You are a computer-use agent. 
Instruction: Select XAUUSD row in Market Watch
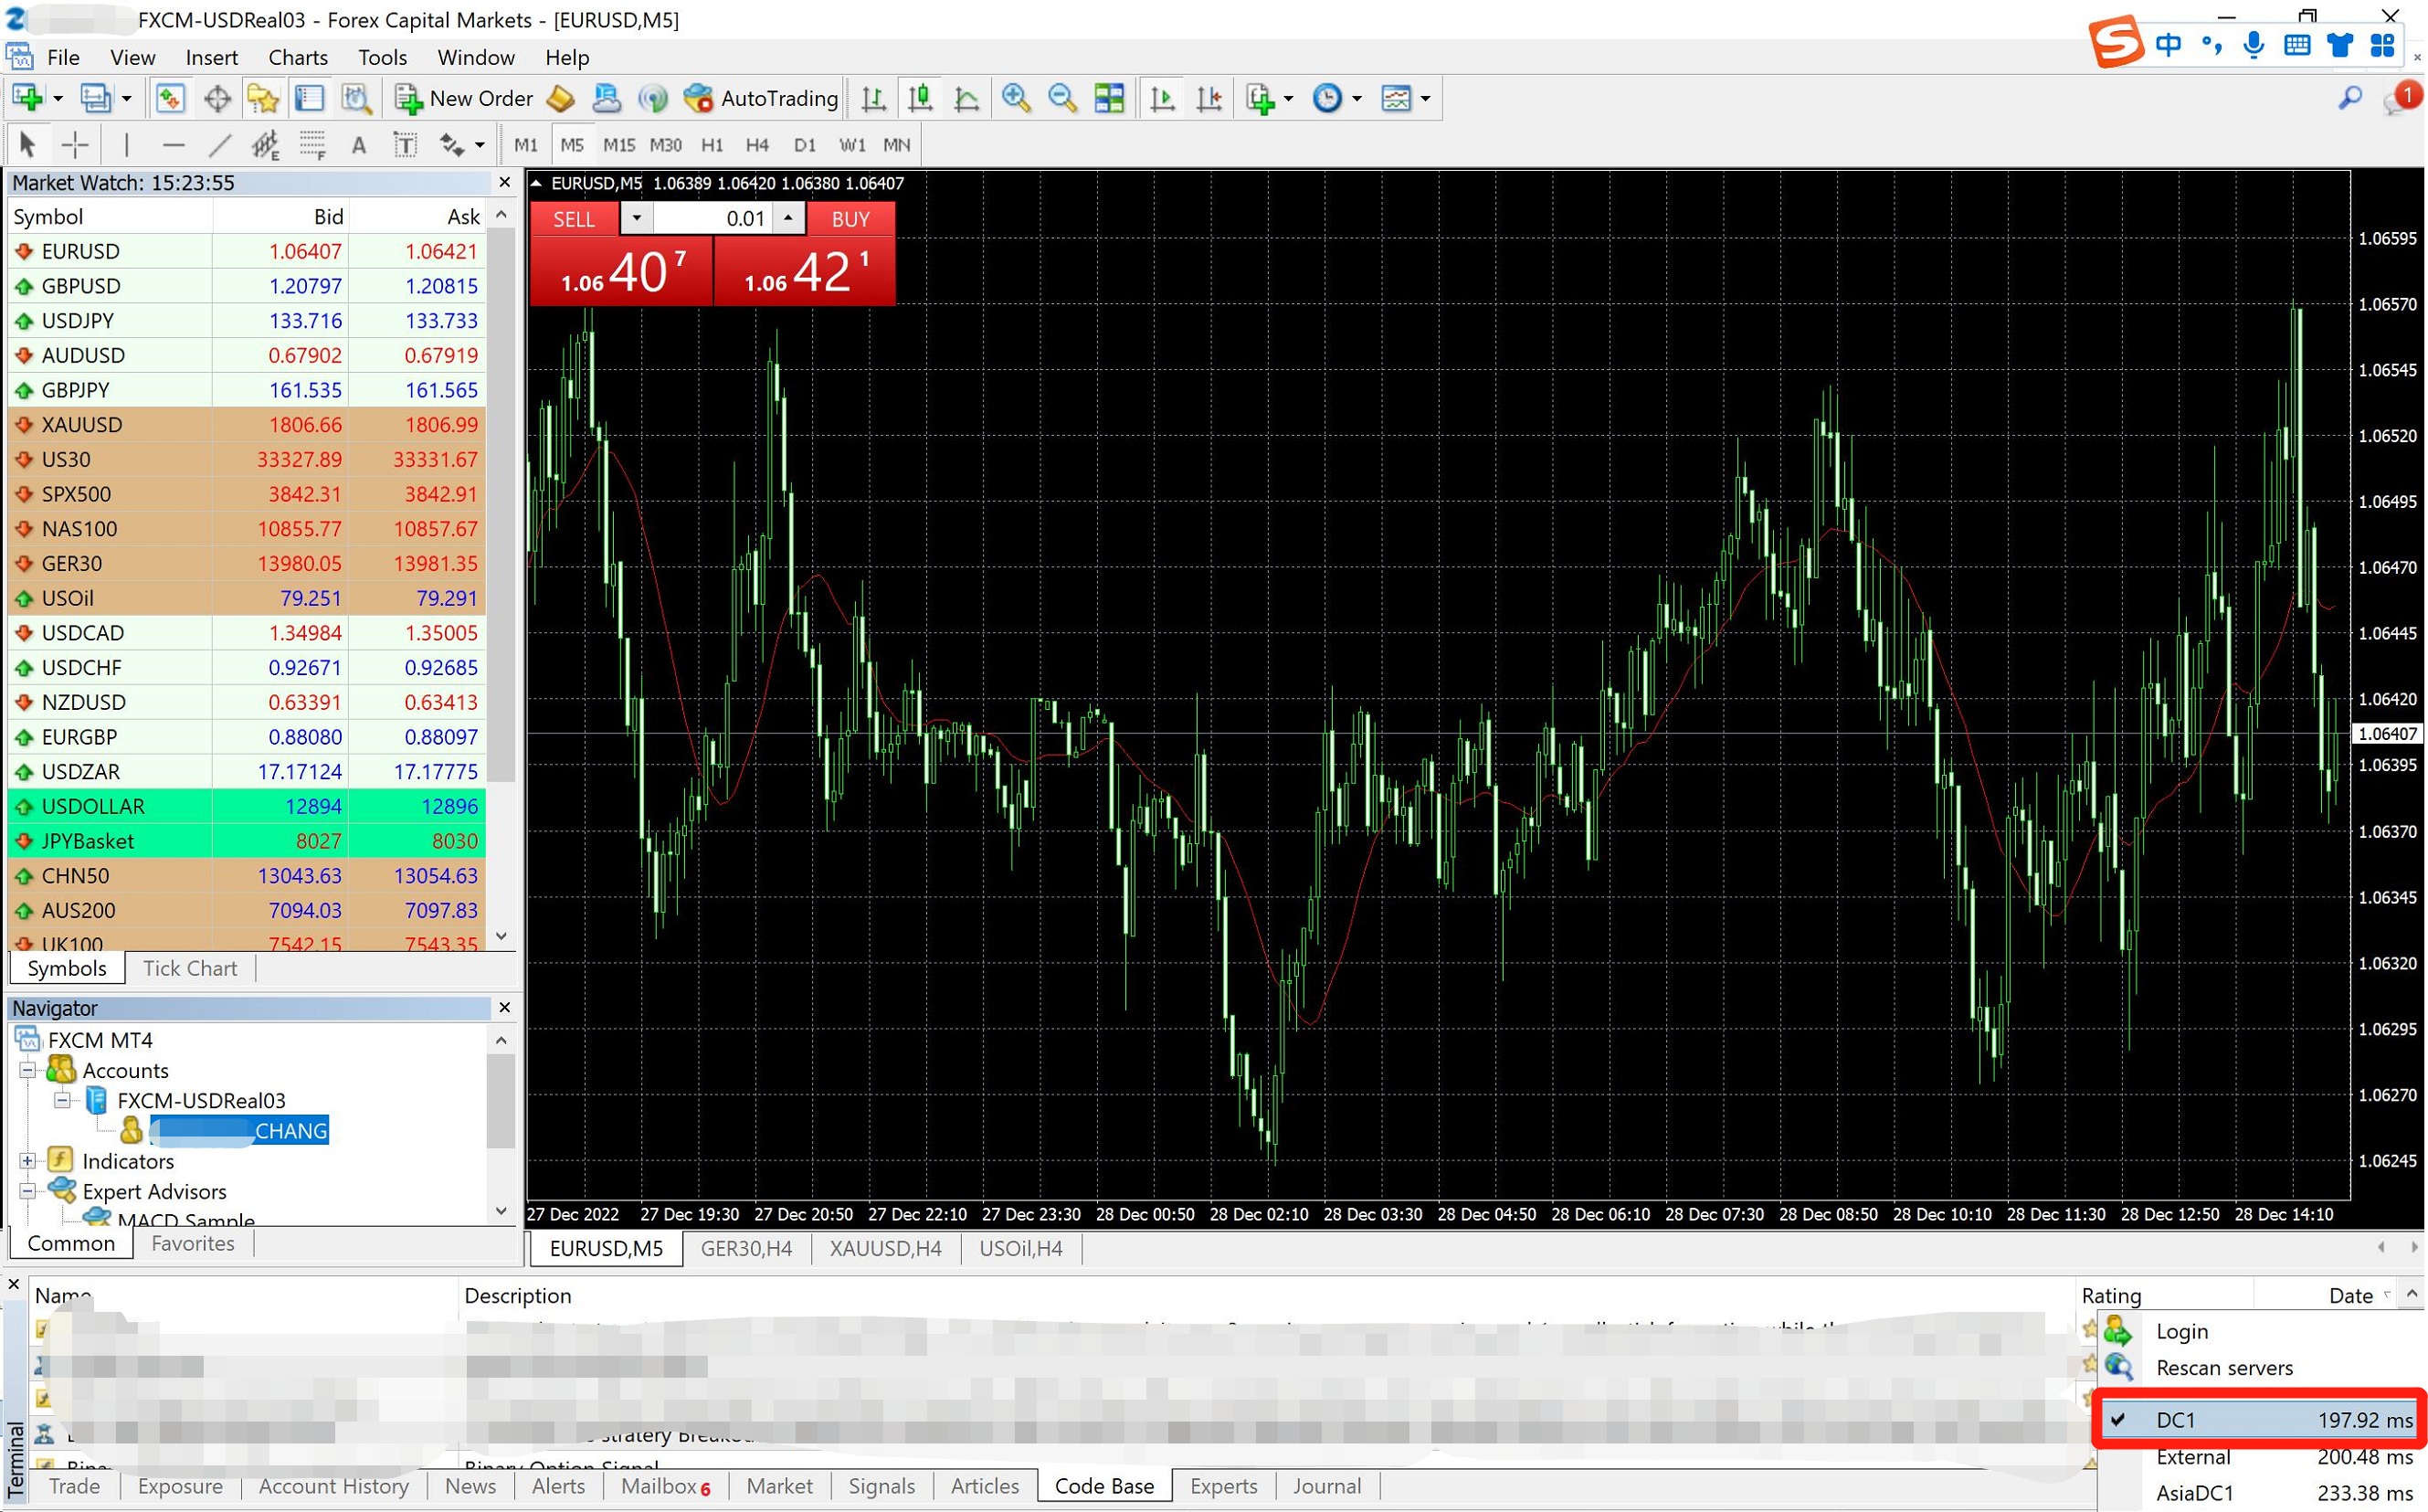click(x=247, y=425)
